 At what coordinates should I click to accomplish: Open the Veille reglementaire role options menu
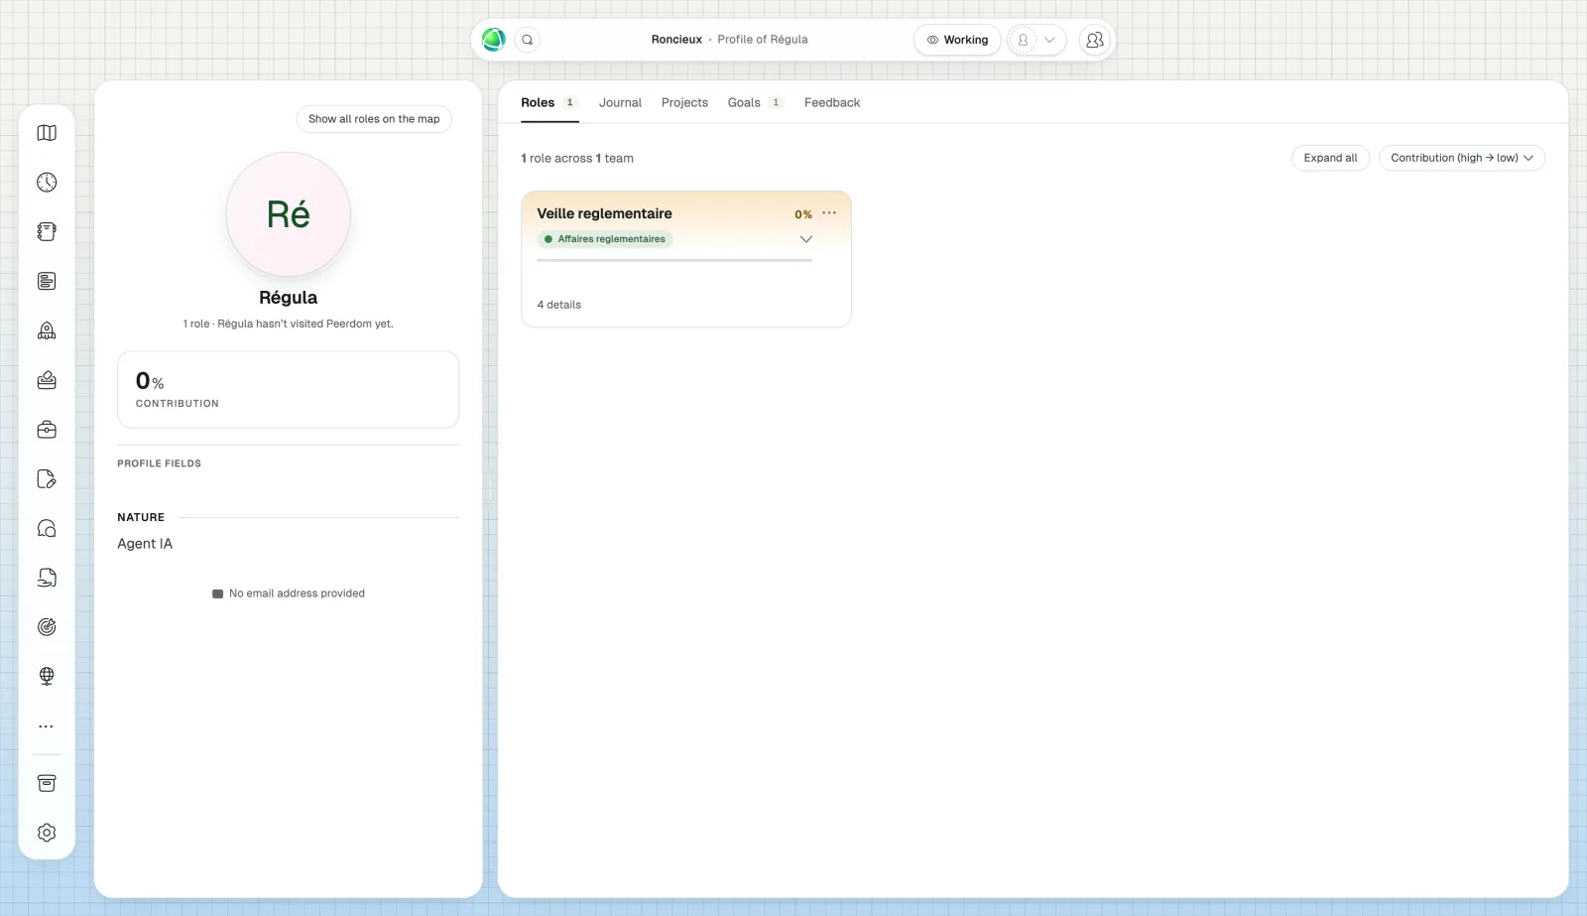click(829, 213)
